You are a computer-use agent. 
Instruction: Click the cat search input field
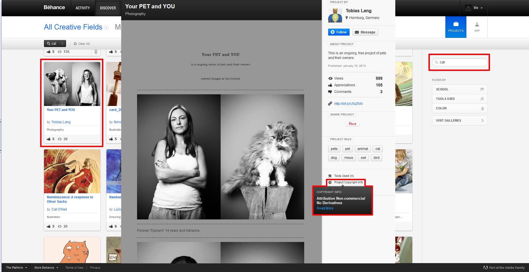point(460,62)
